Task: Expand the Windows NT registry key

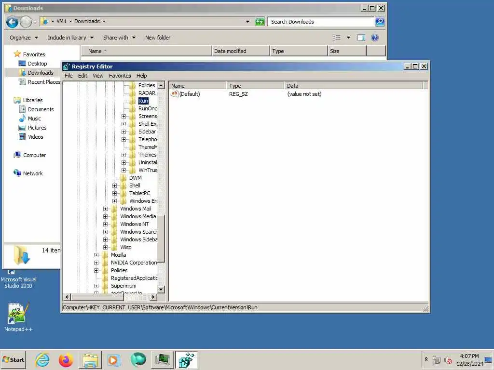Action: pyautogui.click(x=105, y=224)
